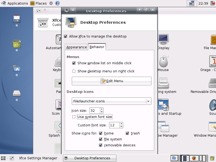216x162 pixels.
Task: Enable Show desktop menu on right click
Action: tap(74, 71)
